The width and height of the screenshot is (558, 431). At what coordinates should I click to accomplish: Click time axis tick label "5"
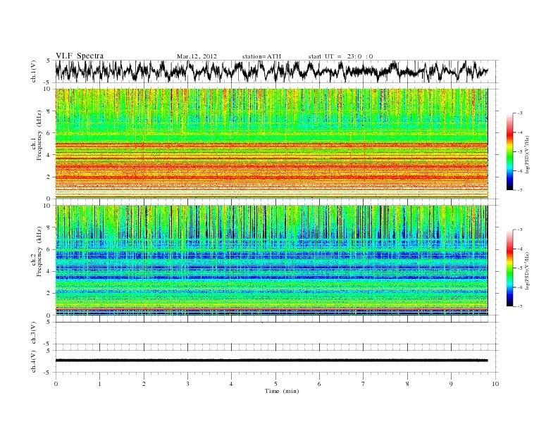tap(275, 384)
